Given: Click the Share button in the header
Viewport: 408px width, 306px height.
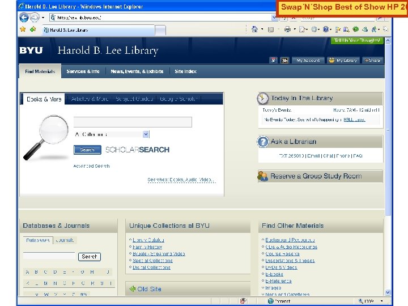Looking at the screenshot, I should tap(373, 61).
